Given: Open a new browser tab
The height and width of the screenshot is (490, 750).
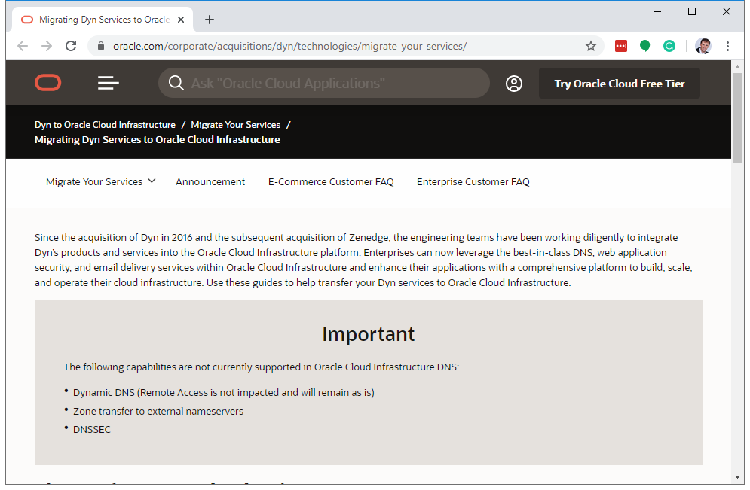Looking at the screenshot, I should (210, 20).
